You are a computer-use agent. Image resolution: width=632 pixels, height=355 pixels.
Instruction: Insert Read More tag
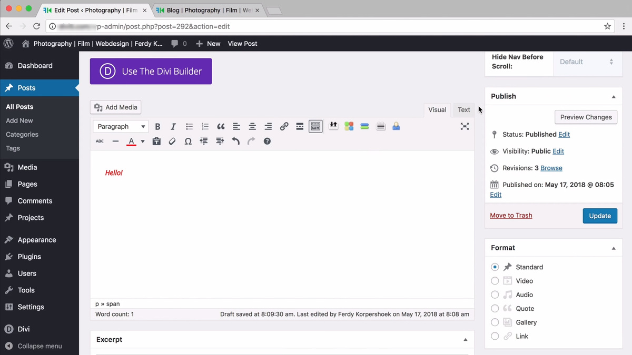300,127
